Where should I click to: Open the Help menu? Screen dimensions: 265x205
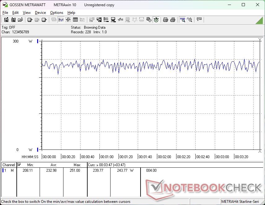click(x=71, y=13)
